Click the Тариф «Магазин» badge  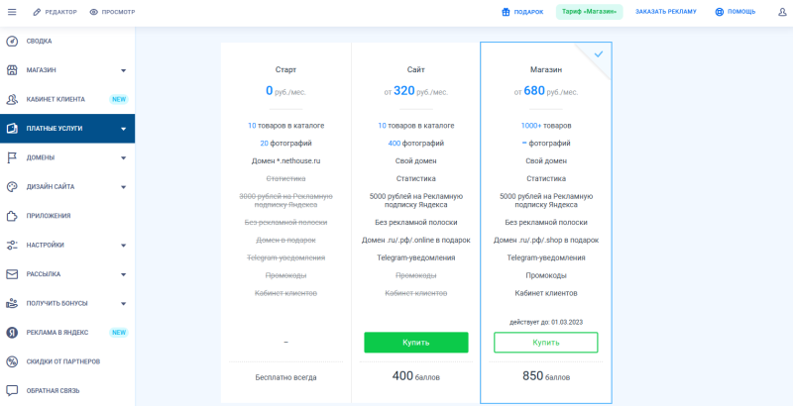[589, 12]
